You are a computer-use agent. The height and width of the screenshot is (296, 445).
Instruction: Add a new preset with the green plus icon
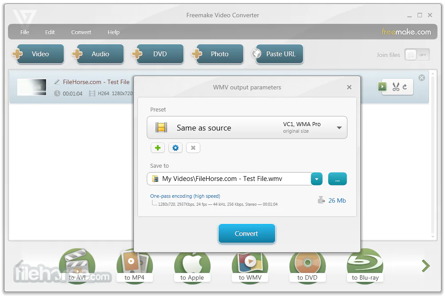(158, 148)
